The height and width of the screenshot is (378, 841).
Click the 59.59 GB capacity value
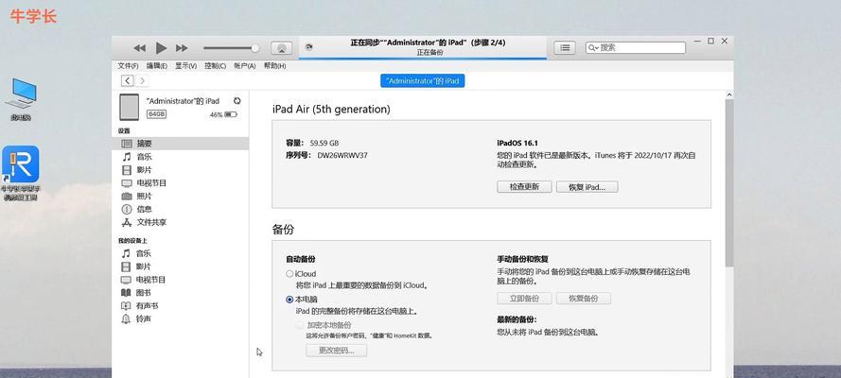[324, 143]
